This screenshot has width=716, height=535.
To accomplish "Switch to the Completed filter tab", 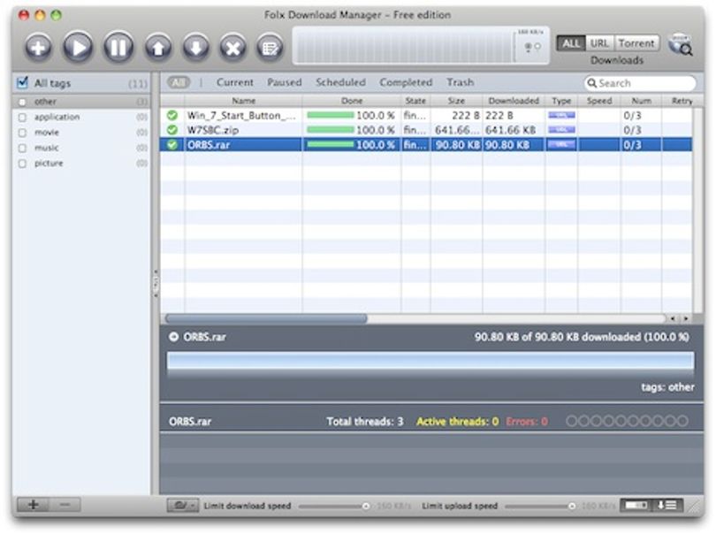I will tap(406, 82).
